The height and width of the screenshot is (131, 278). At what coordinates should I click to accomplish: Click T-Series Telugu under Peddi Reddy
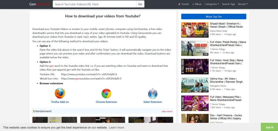click(x=217, y=49)
